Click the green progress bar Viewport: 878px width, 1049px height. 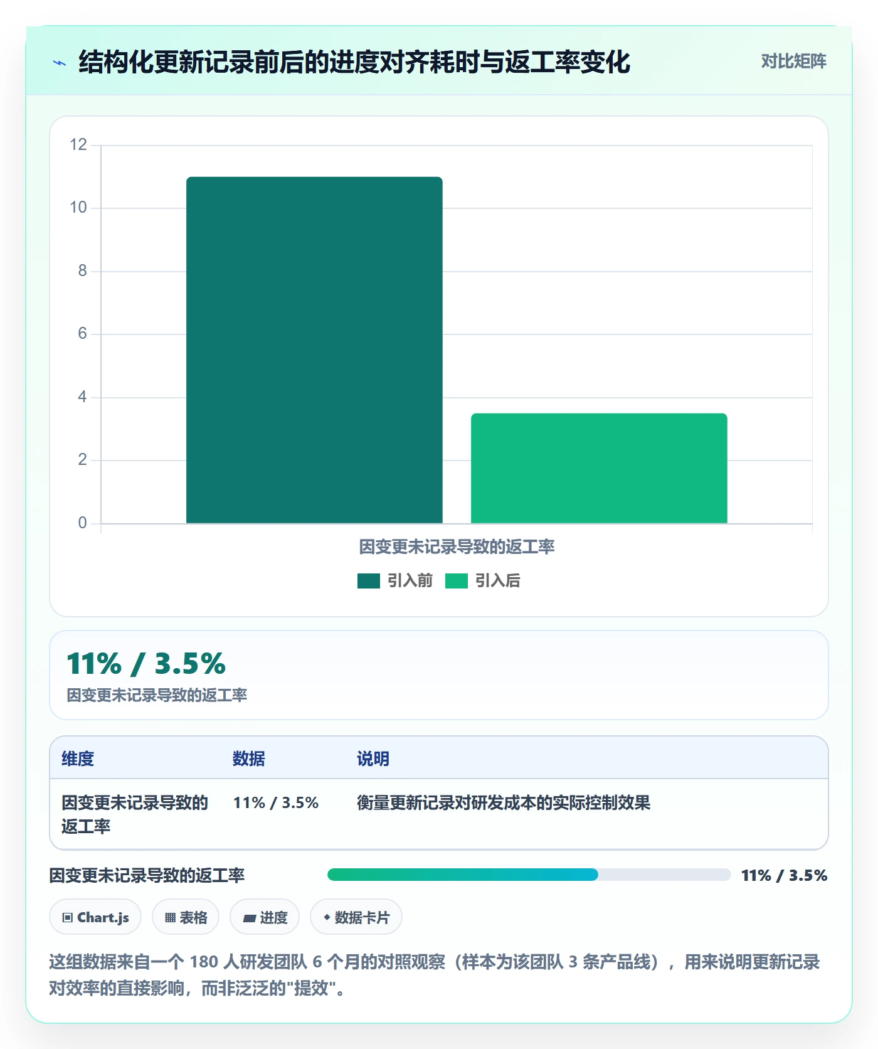[463, 875]
